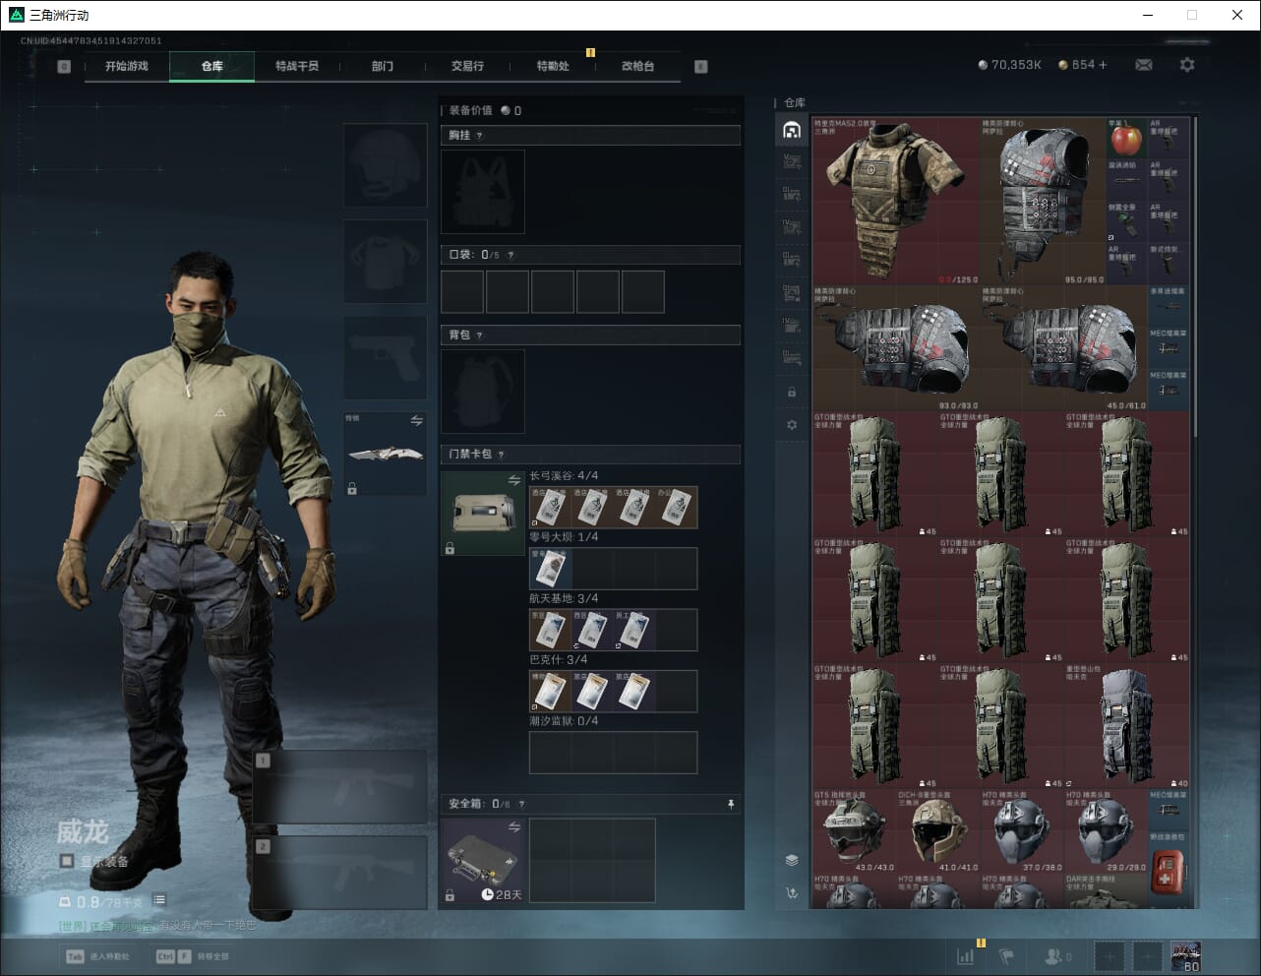This screenshot has width=1261, height=976.
Task: Toggle the pin icon beside 安全箱
Action: [x=730, y=804]
